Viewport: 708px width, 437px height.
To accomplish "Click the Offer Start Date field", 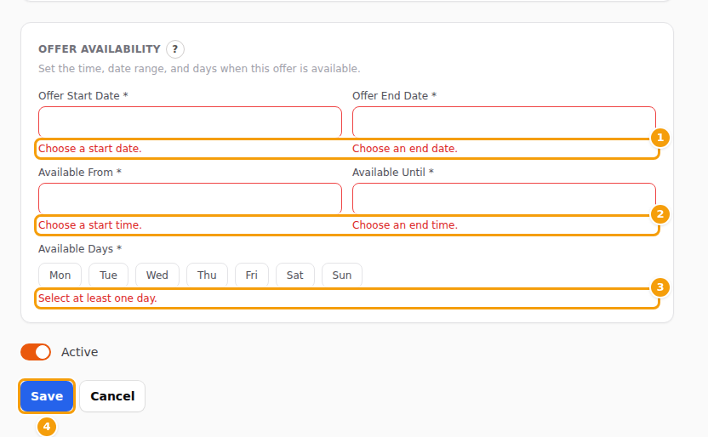I will (190, 122).
